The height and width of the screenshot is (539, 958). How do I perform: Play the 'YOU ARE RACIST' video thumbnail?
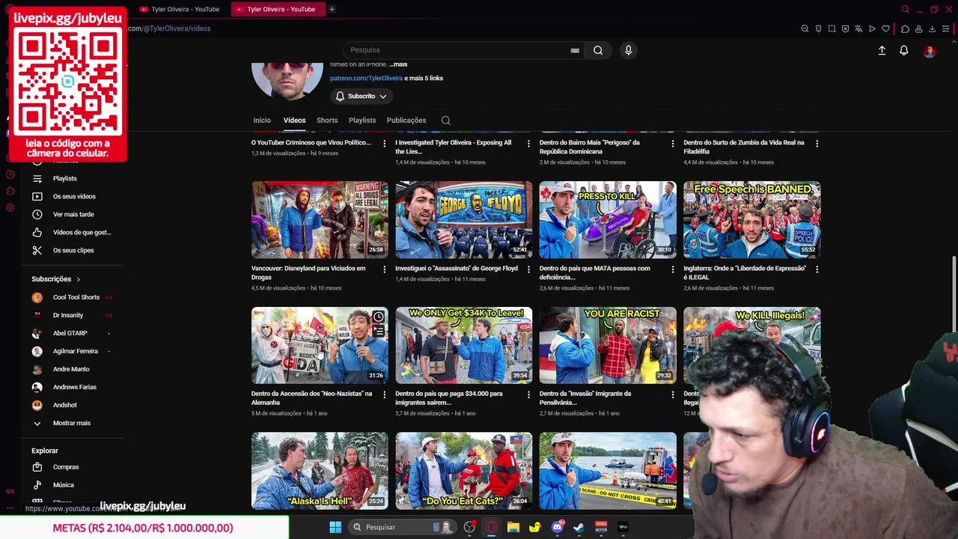(x=608, y=345)
